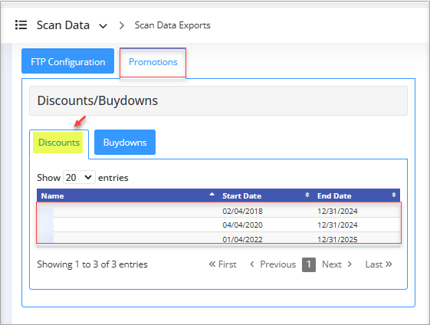430x325 pixels.
Task: Switch to the Buydowns sub-tab
Action: [125, 143]
